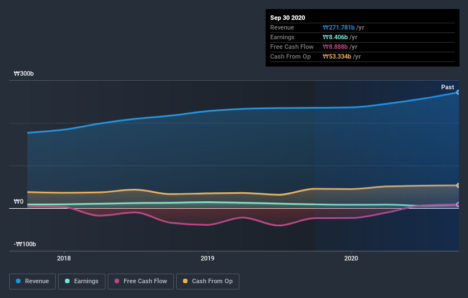The height and width of the screenshot is (298, 468).
Task: Click the Past label on chart
Action: coord(447,87)
